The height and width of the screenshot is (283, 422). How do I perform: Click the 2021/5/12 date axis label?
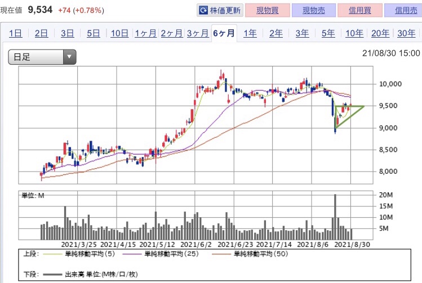click(x=157, y=245)
